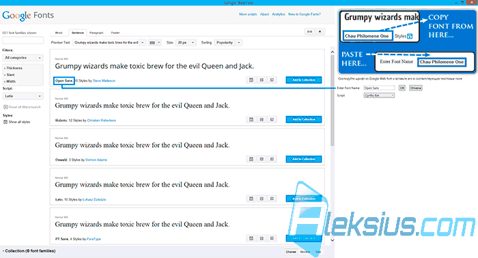Open the About link
The height and width of the screenshot is (258, 478).
coord(264,14)
